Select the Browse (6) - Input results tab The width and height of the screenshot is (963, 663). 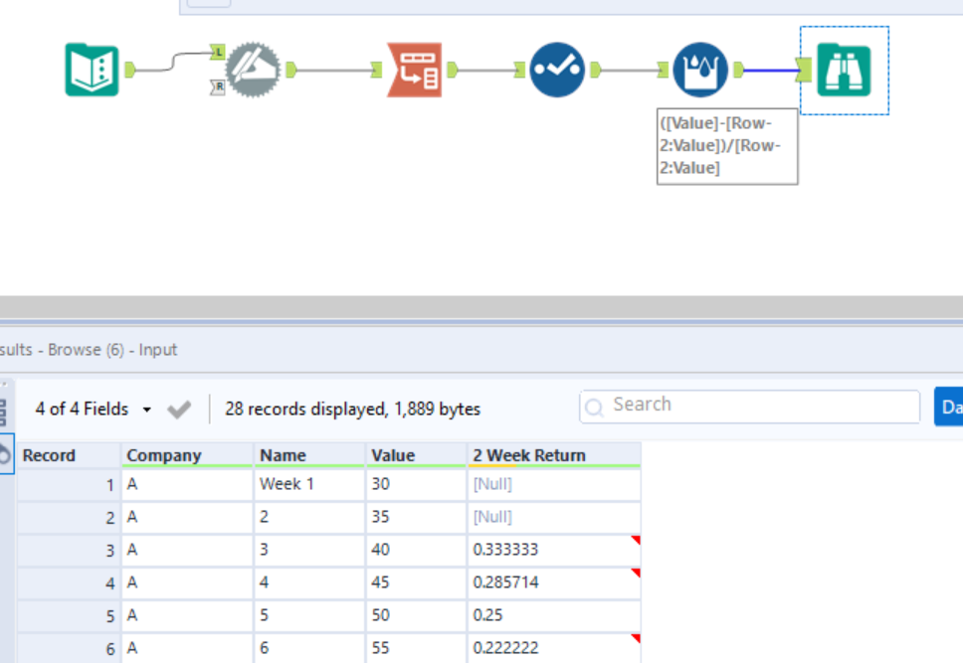click(x=89, y=350)
